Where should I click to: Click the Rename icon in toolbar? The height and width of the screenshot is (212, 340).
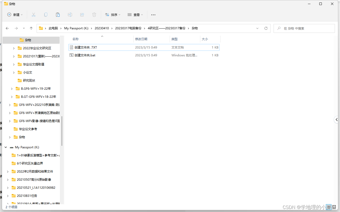pyautogui.click(x=70, y=15)
